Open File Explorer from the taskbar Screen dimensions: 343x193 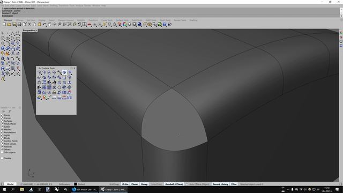point(22,189)
